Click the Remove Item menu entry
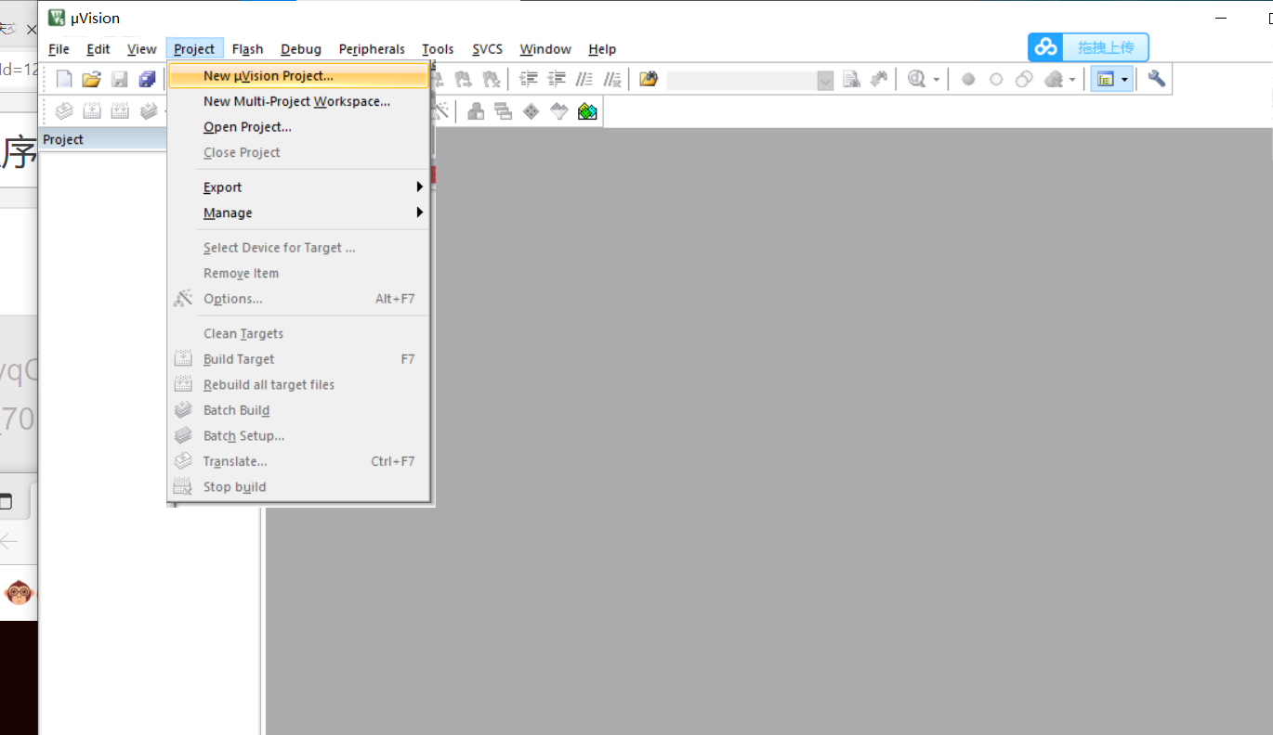The height and width of the screenshot is (735, 1273). click(x=298, y=273)
